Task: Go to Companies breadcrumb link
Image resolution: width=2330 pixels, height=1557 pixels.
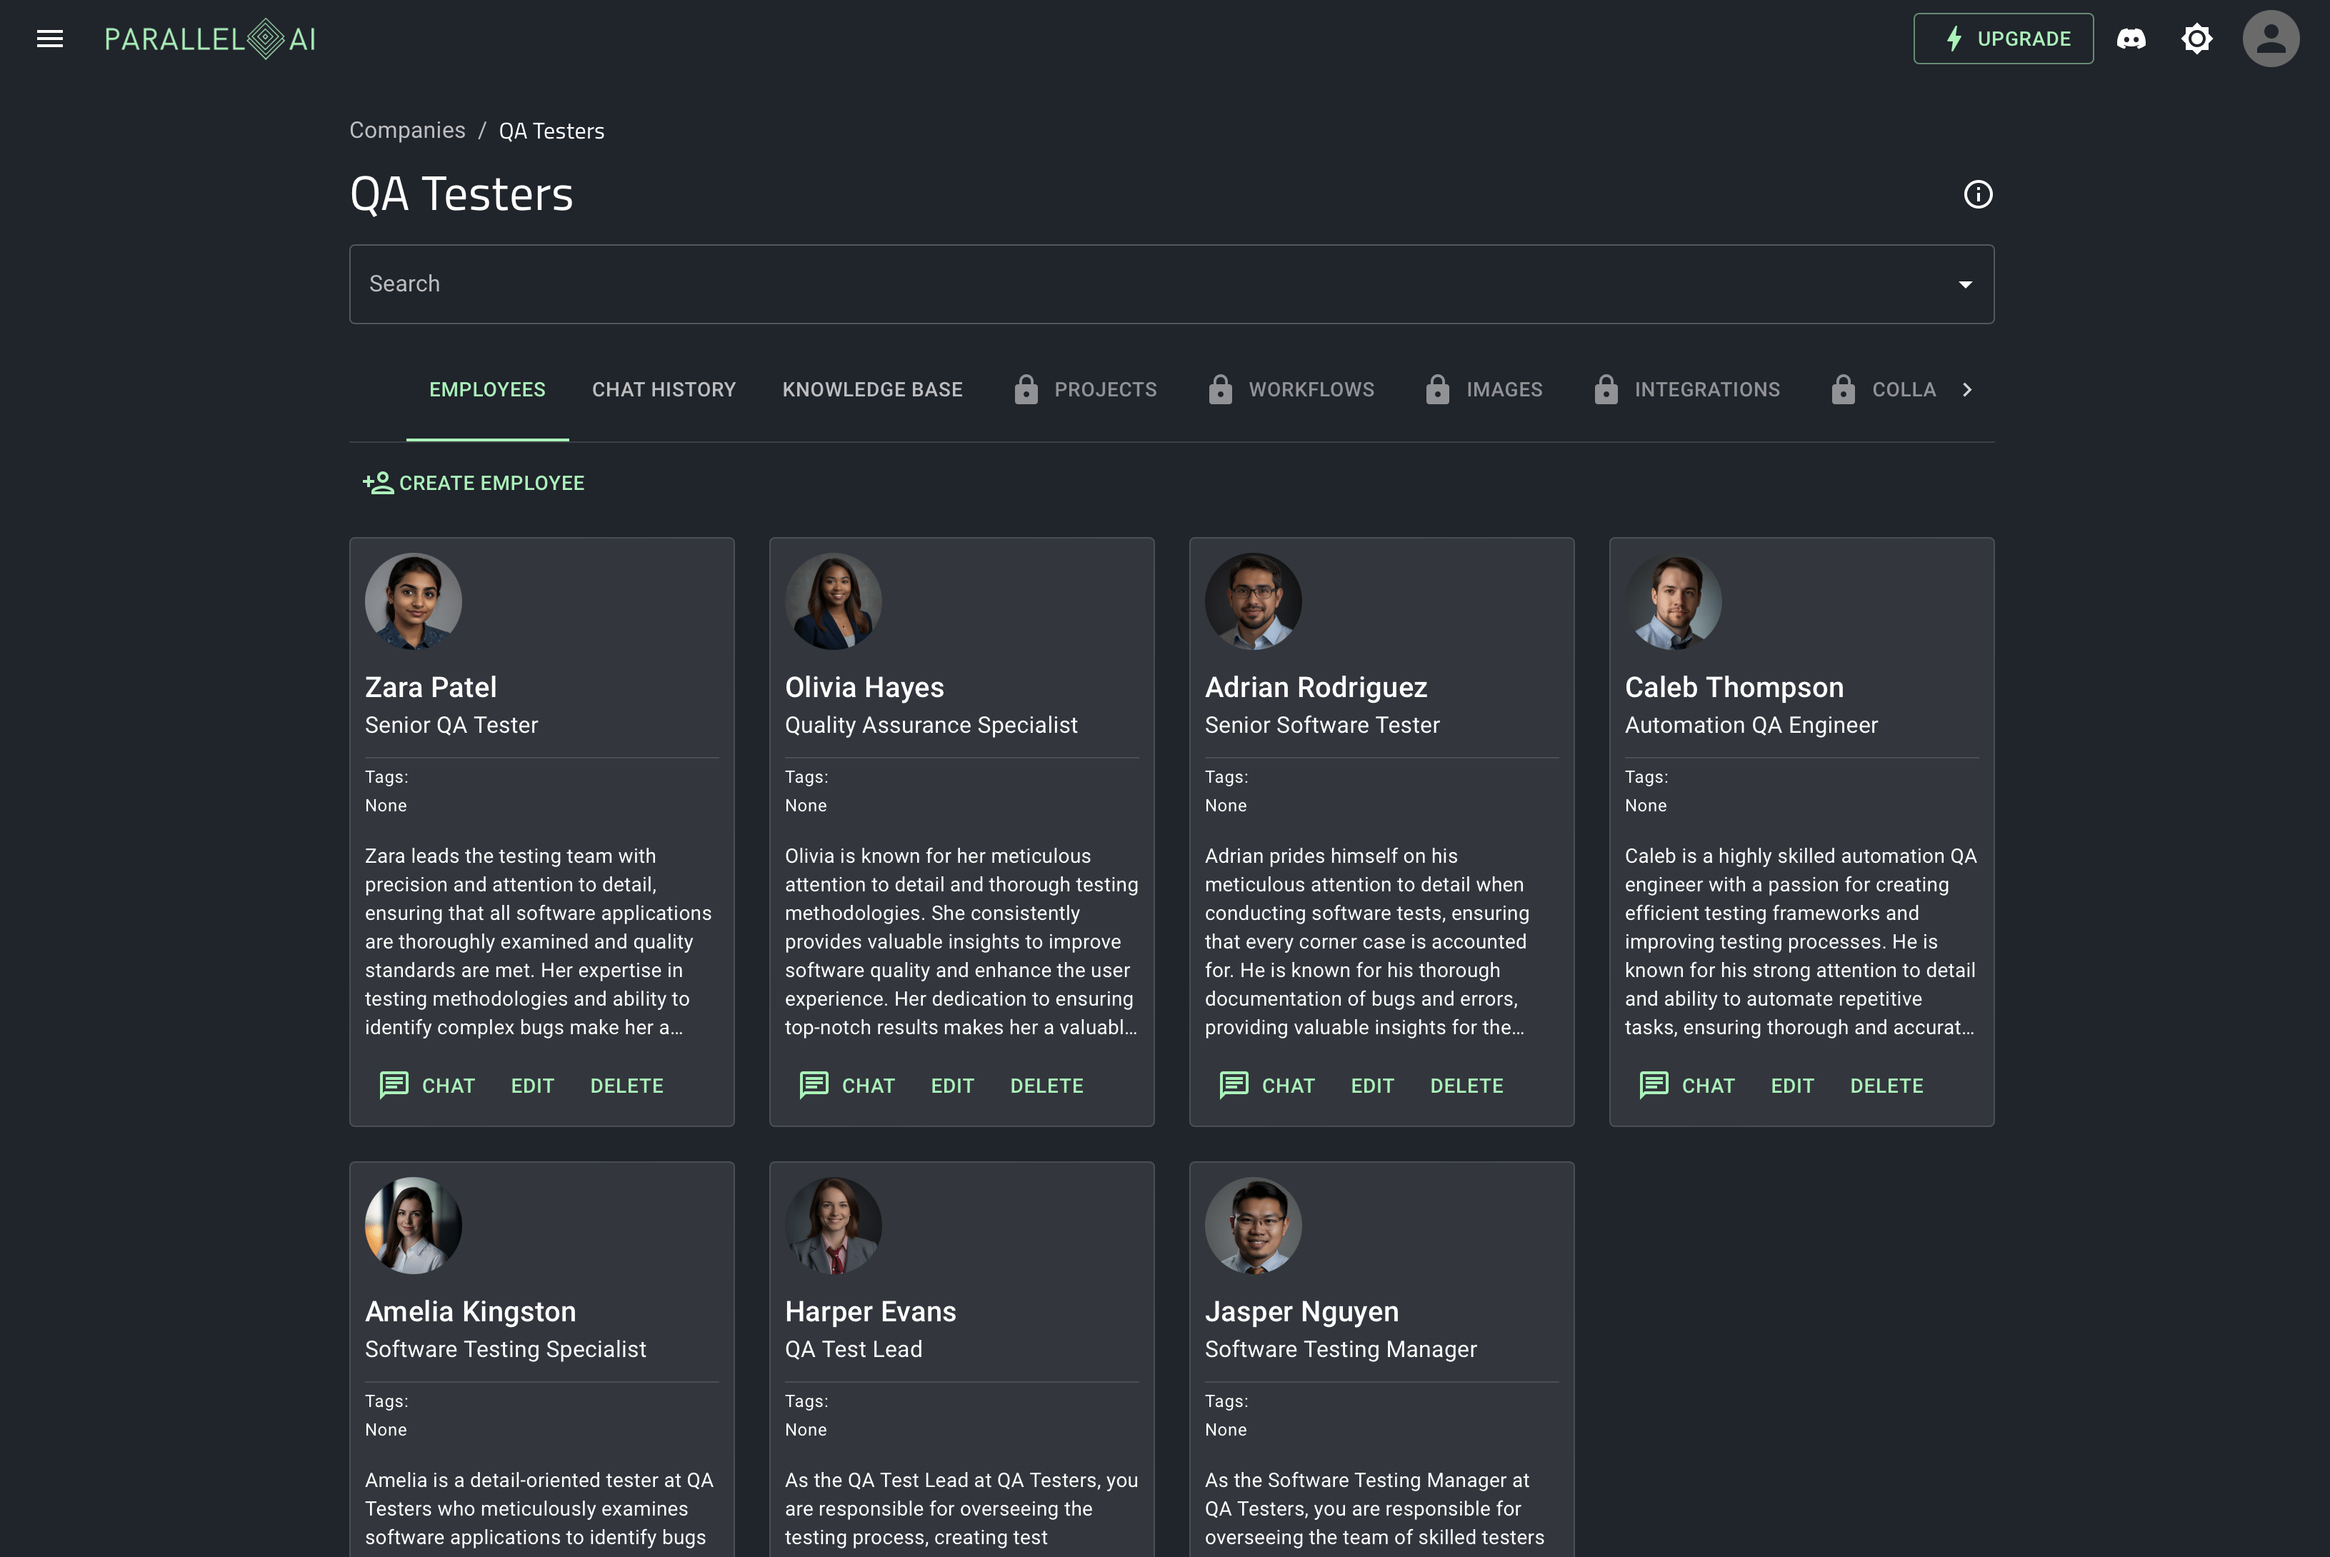Action: click(407, 130)
